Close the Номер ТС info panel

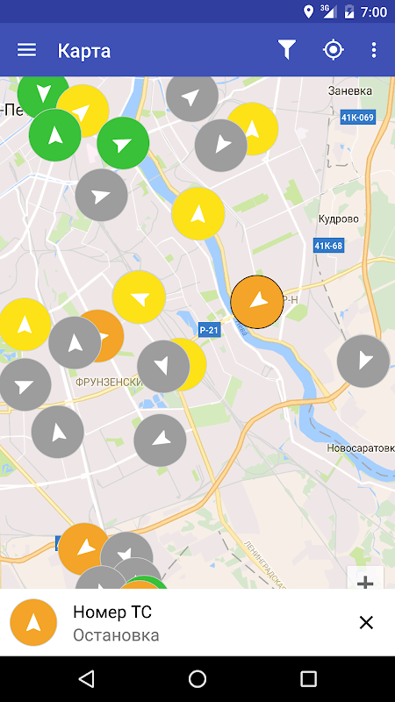[366, 622]
